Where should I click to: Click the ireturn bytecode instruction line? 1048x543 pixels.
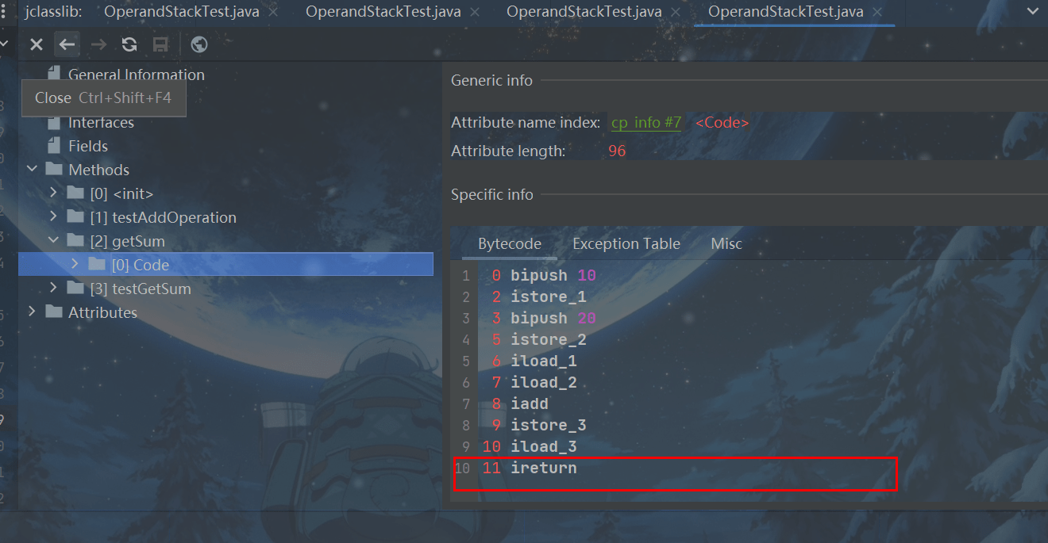pyautogui.click(x=543, y=468)
